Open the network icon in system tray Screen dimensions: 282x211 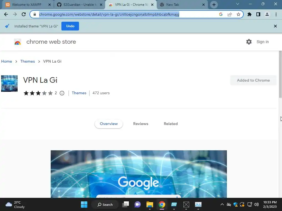pos(250,204)
